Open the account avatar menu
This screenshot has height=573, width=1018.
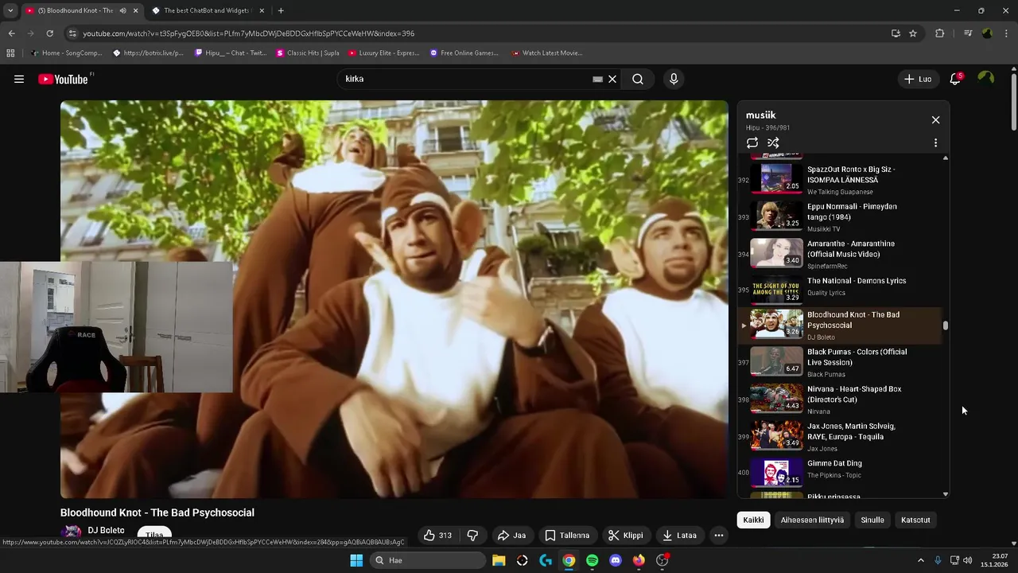point(986,78)
